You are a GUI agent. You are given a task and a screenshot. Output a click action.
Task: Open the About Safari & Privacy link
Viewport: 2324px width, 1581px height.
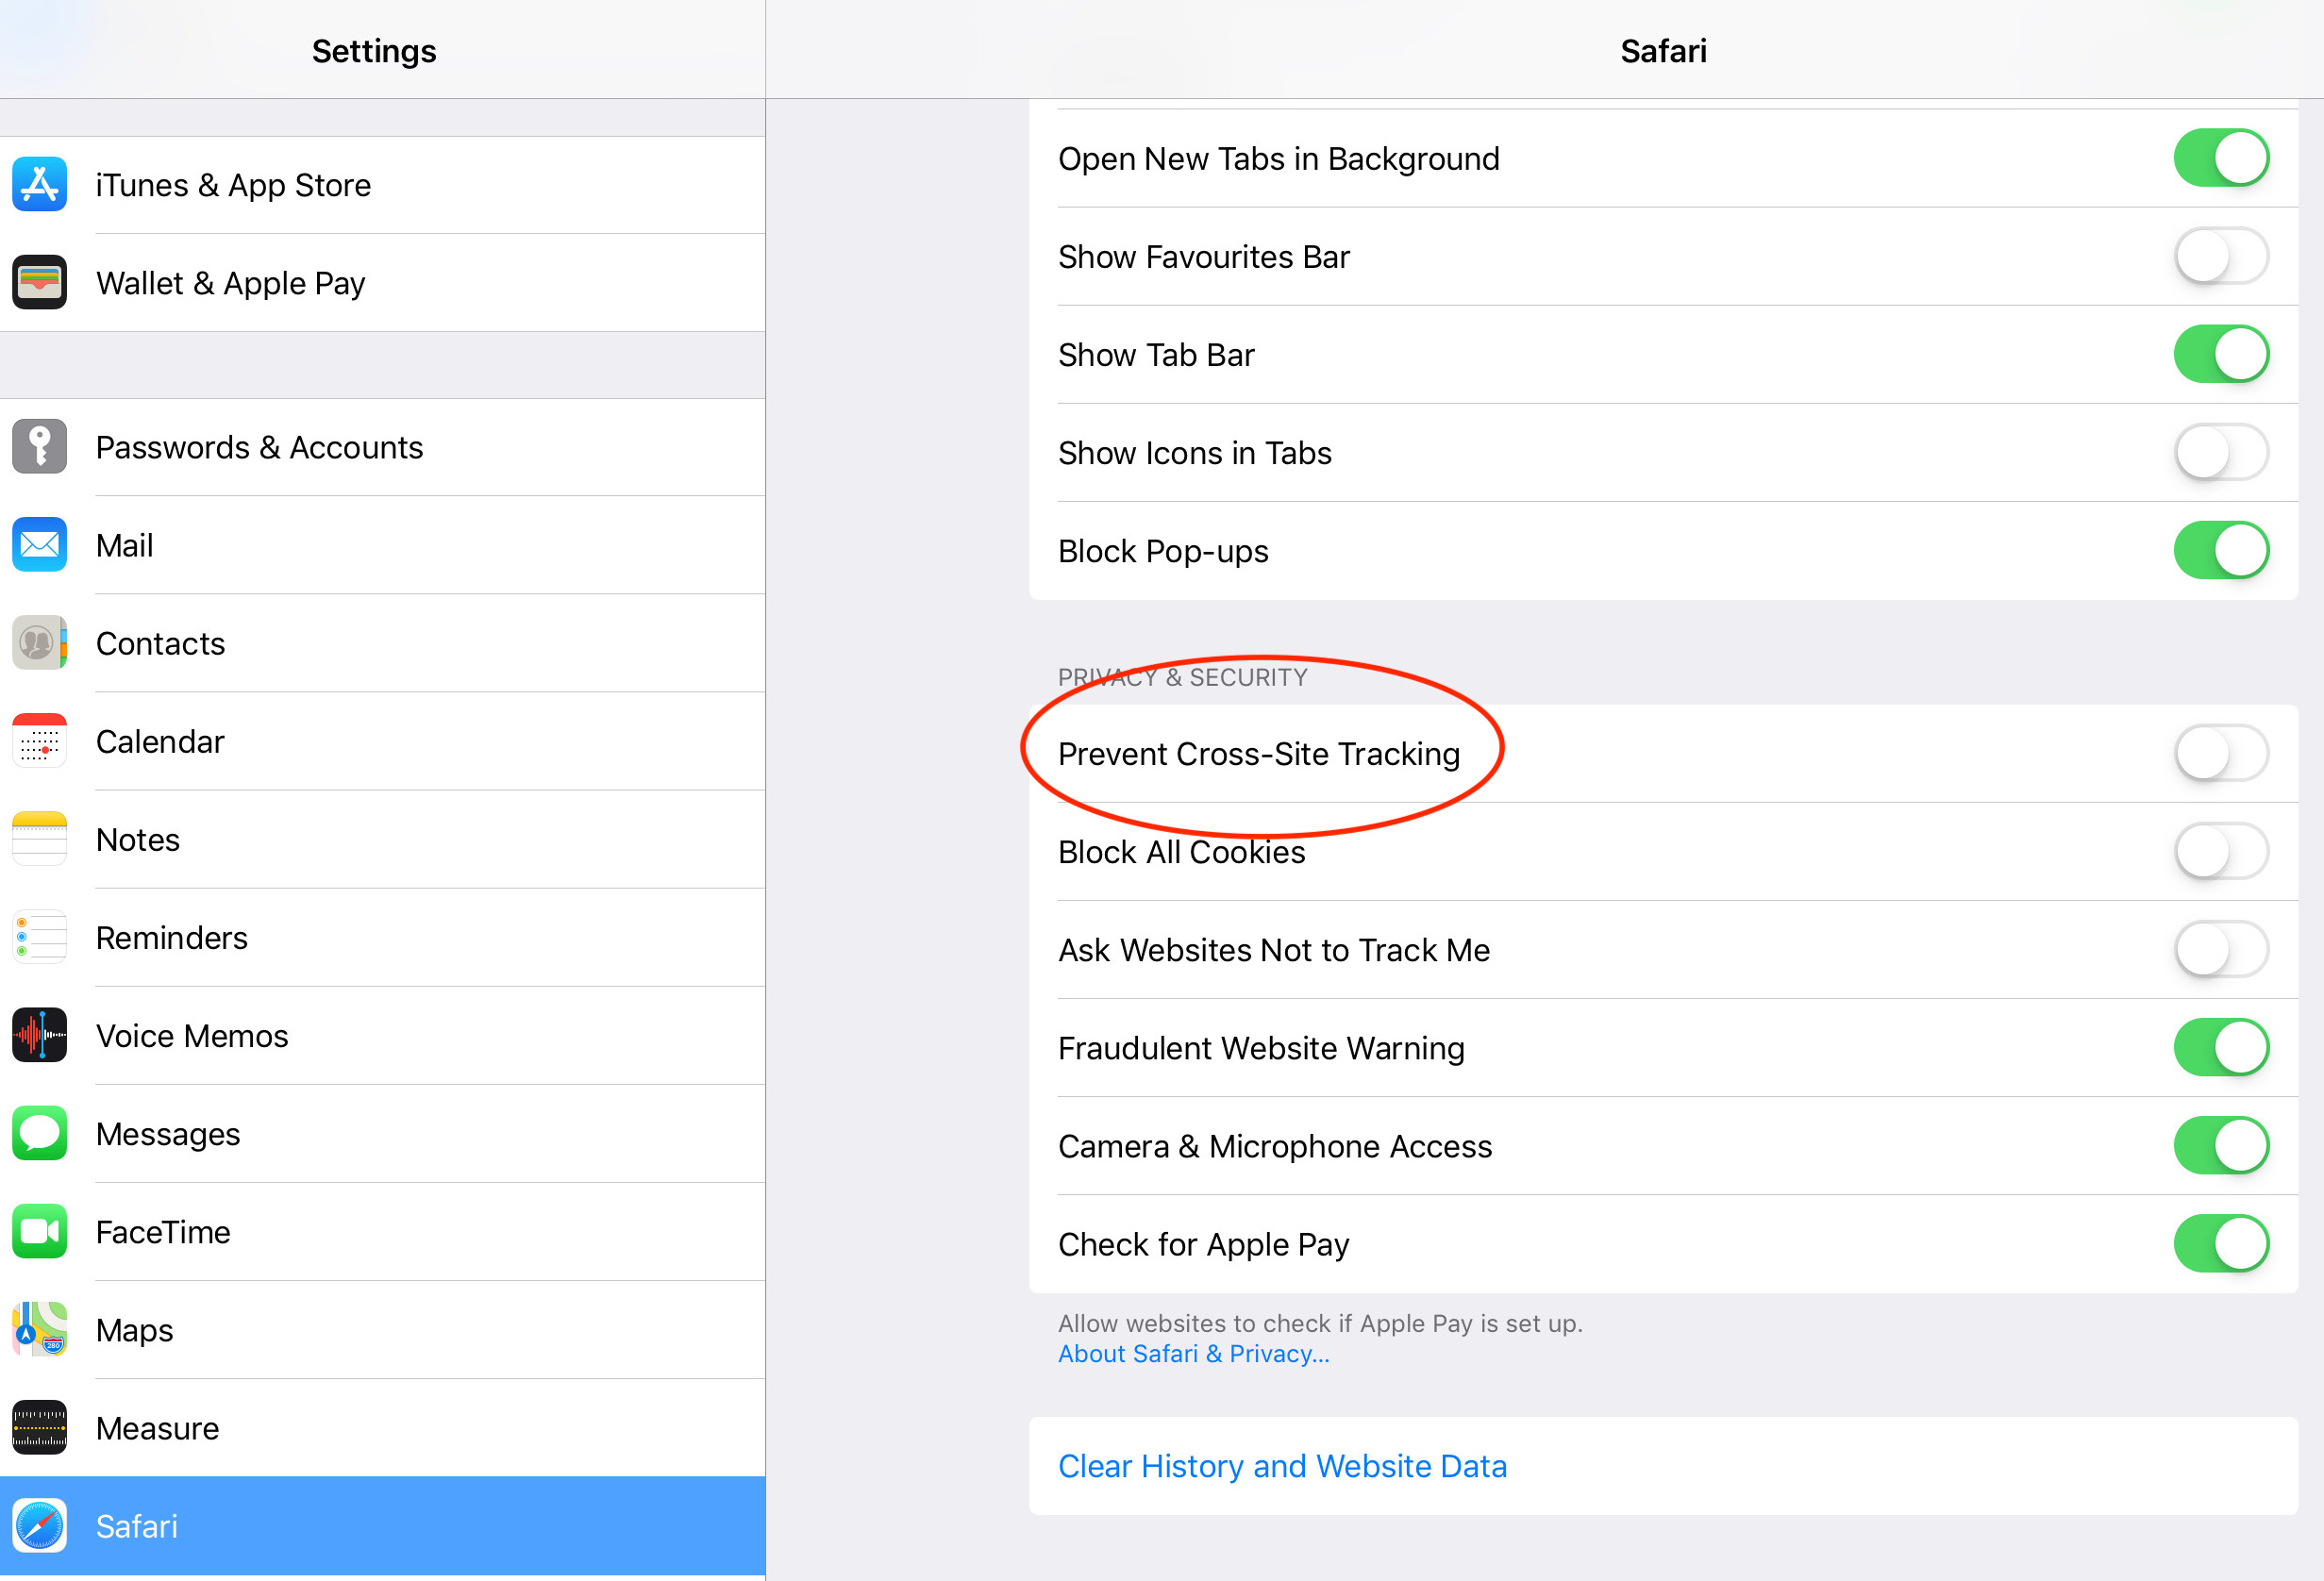(x=1193, y=1354)
